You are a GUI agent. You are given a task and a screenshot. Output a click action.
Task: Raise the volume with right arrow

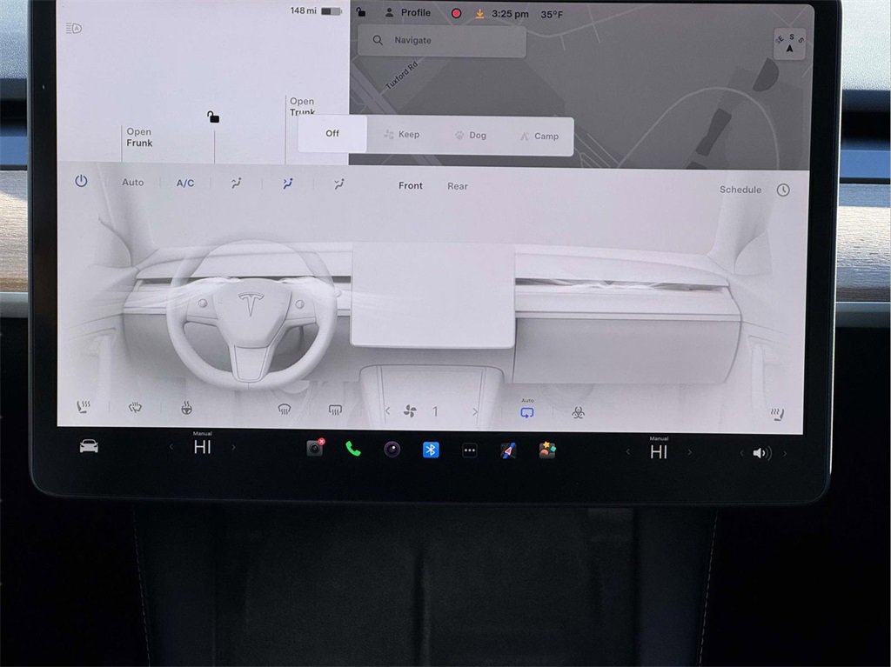pos(784,453)
